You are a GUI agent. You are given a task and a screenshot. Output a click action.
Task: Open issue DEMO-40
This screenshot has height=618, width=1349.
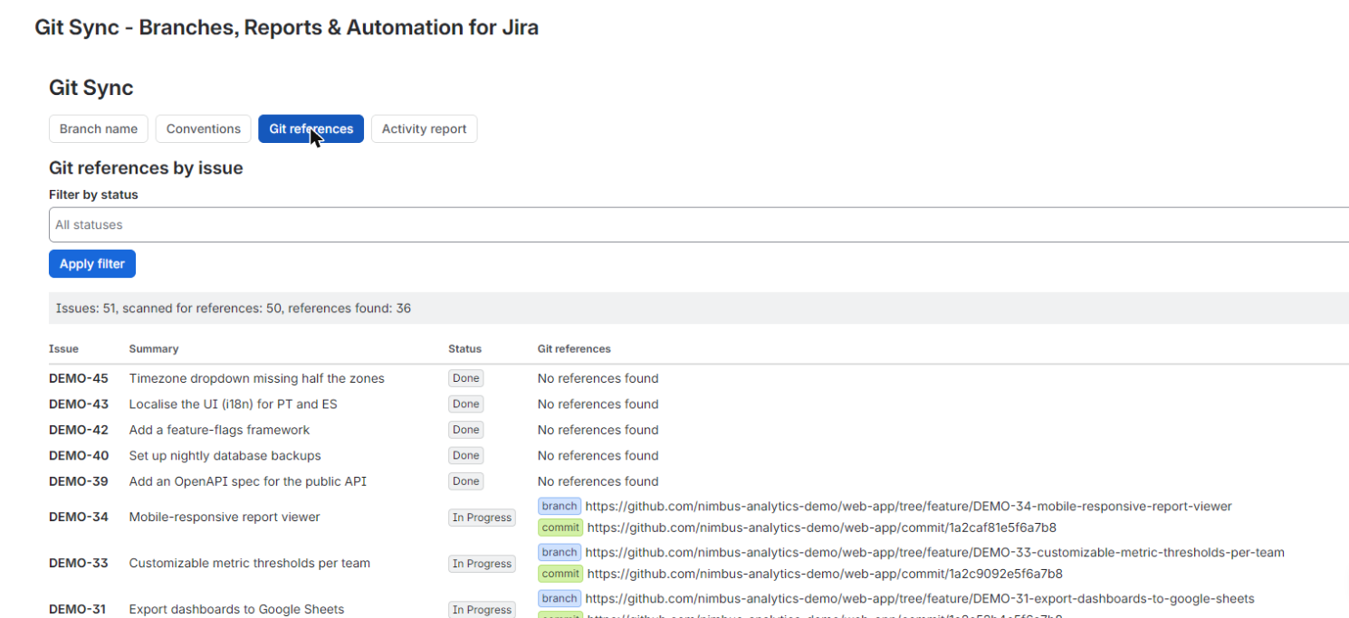point(79,455)
